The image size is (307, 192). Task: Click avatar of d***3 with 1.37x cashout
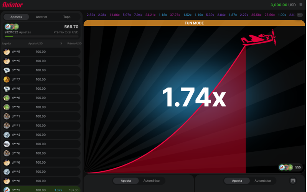(x=7, y=190)
